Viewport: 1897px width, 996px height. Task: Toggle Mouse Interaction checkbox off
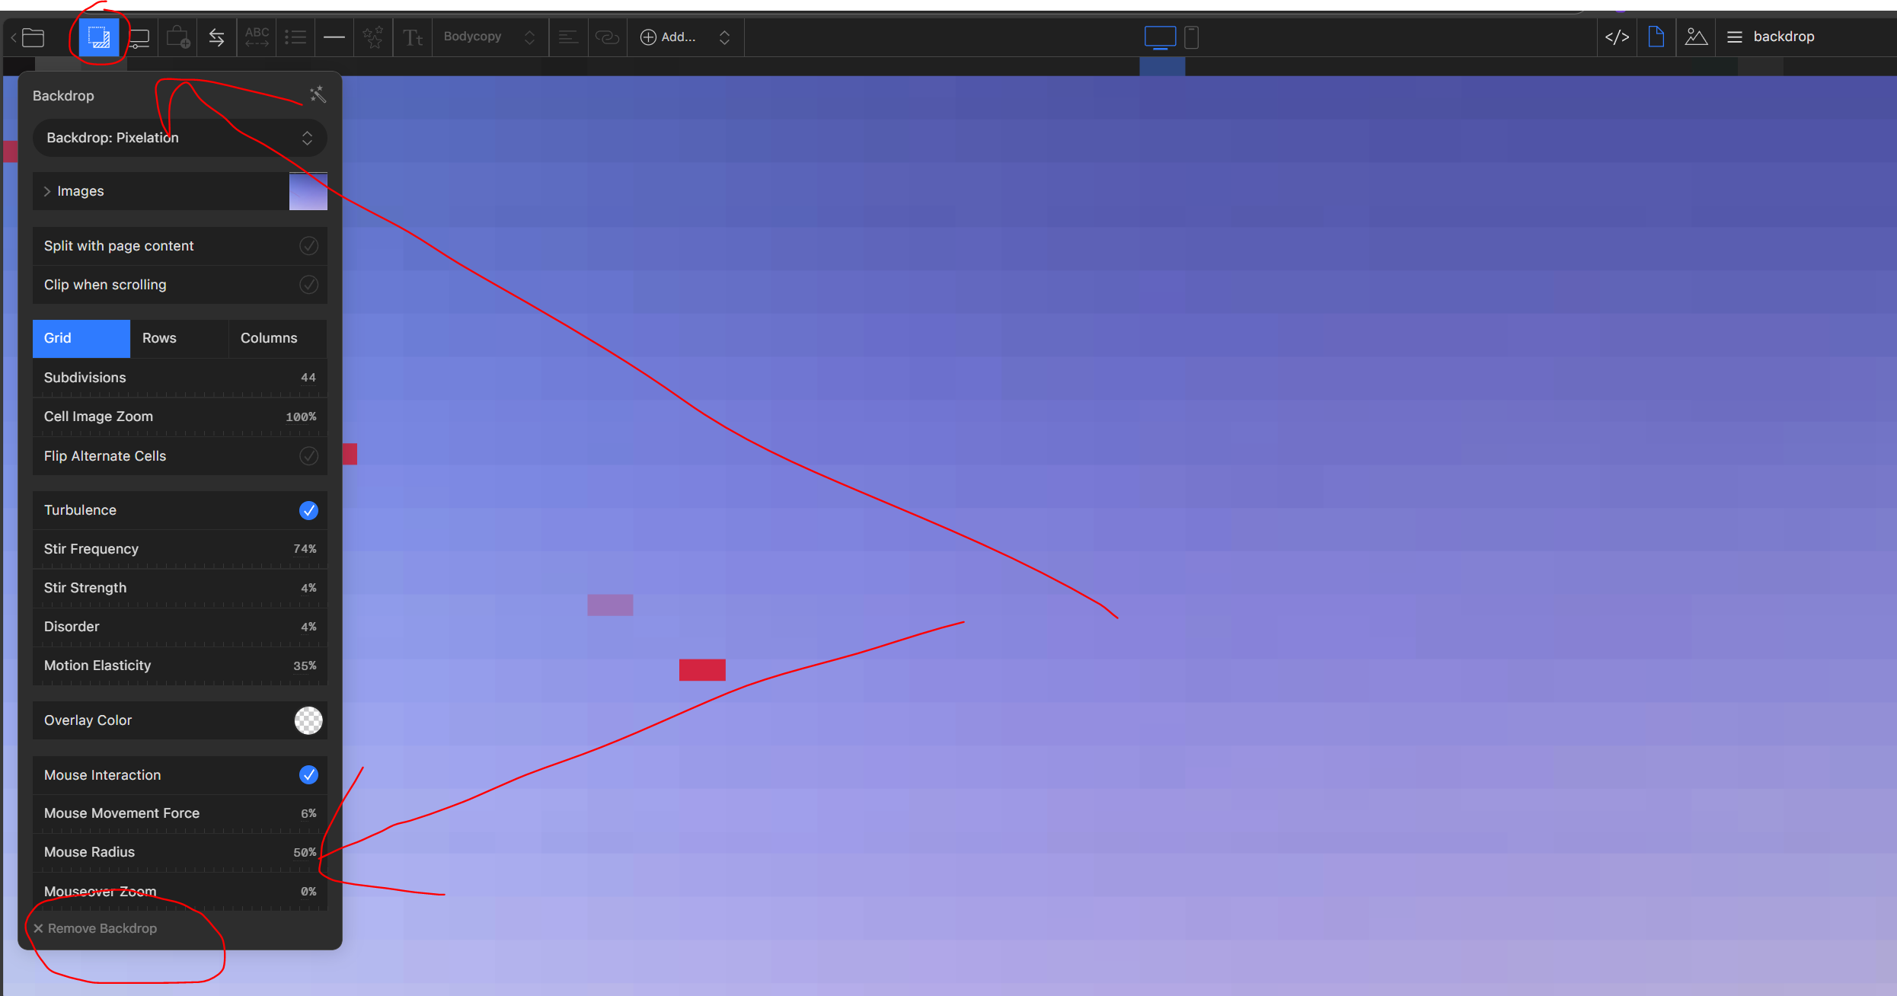tap(308, 774)
